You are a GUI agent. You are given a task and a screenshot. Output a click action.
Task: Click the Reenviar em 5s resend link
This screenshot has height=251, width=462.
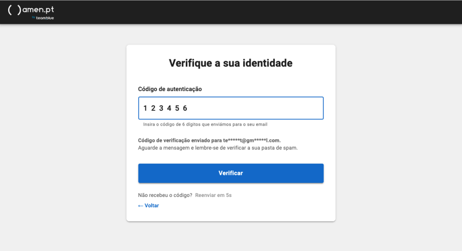tap(213, 195)
